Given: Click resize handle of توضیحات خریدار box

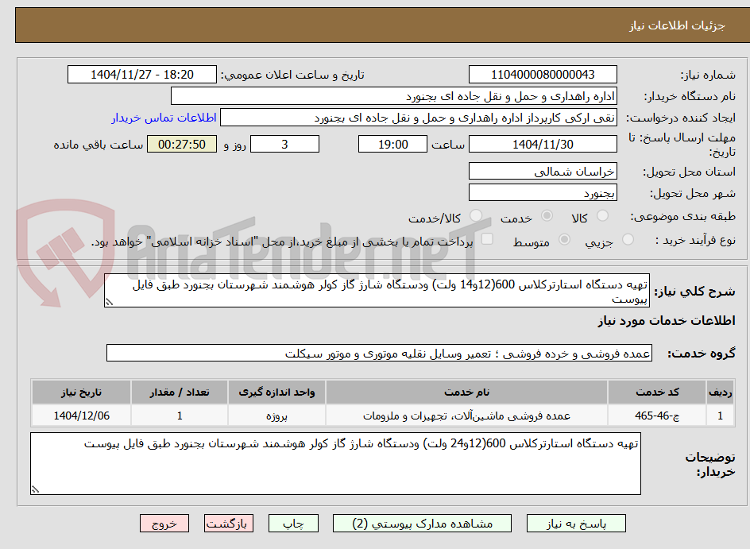Looking at the screenshot, I should pyautogui.click(x=35, y=489).
